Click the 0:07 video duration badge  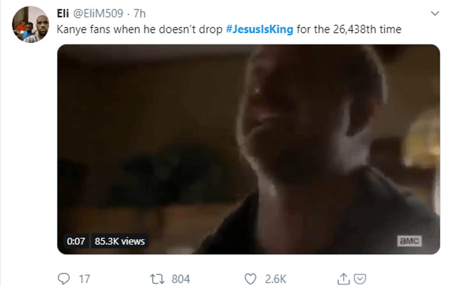(75, 241)
